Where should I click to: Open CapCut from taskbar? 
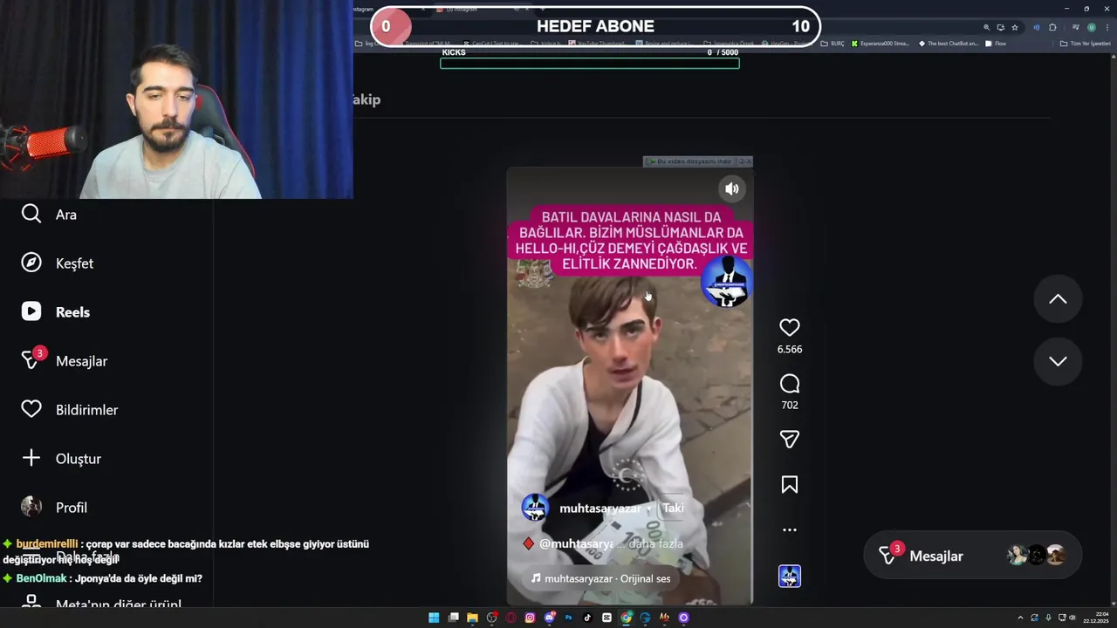(606, 618)
